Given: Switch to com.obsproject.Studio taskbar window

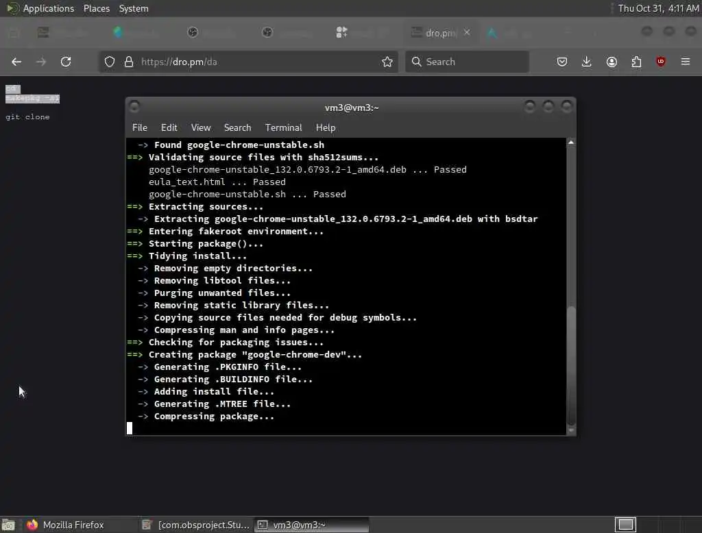Looking at the screenshot, I should 195,525.
